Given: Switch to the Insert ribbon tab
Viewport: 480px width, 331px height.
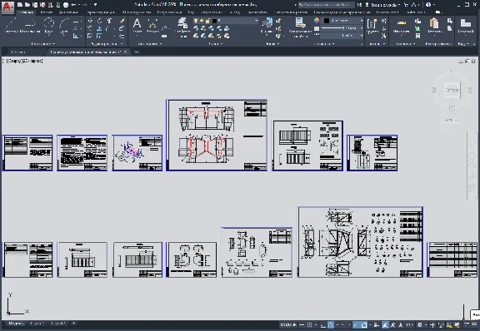Looking at the screenshot, I should (x=46, y=12).
